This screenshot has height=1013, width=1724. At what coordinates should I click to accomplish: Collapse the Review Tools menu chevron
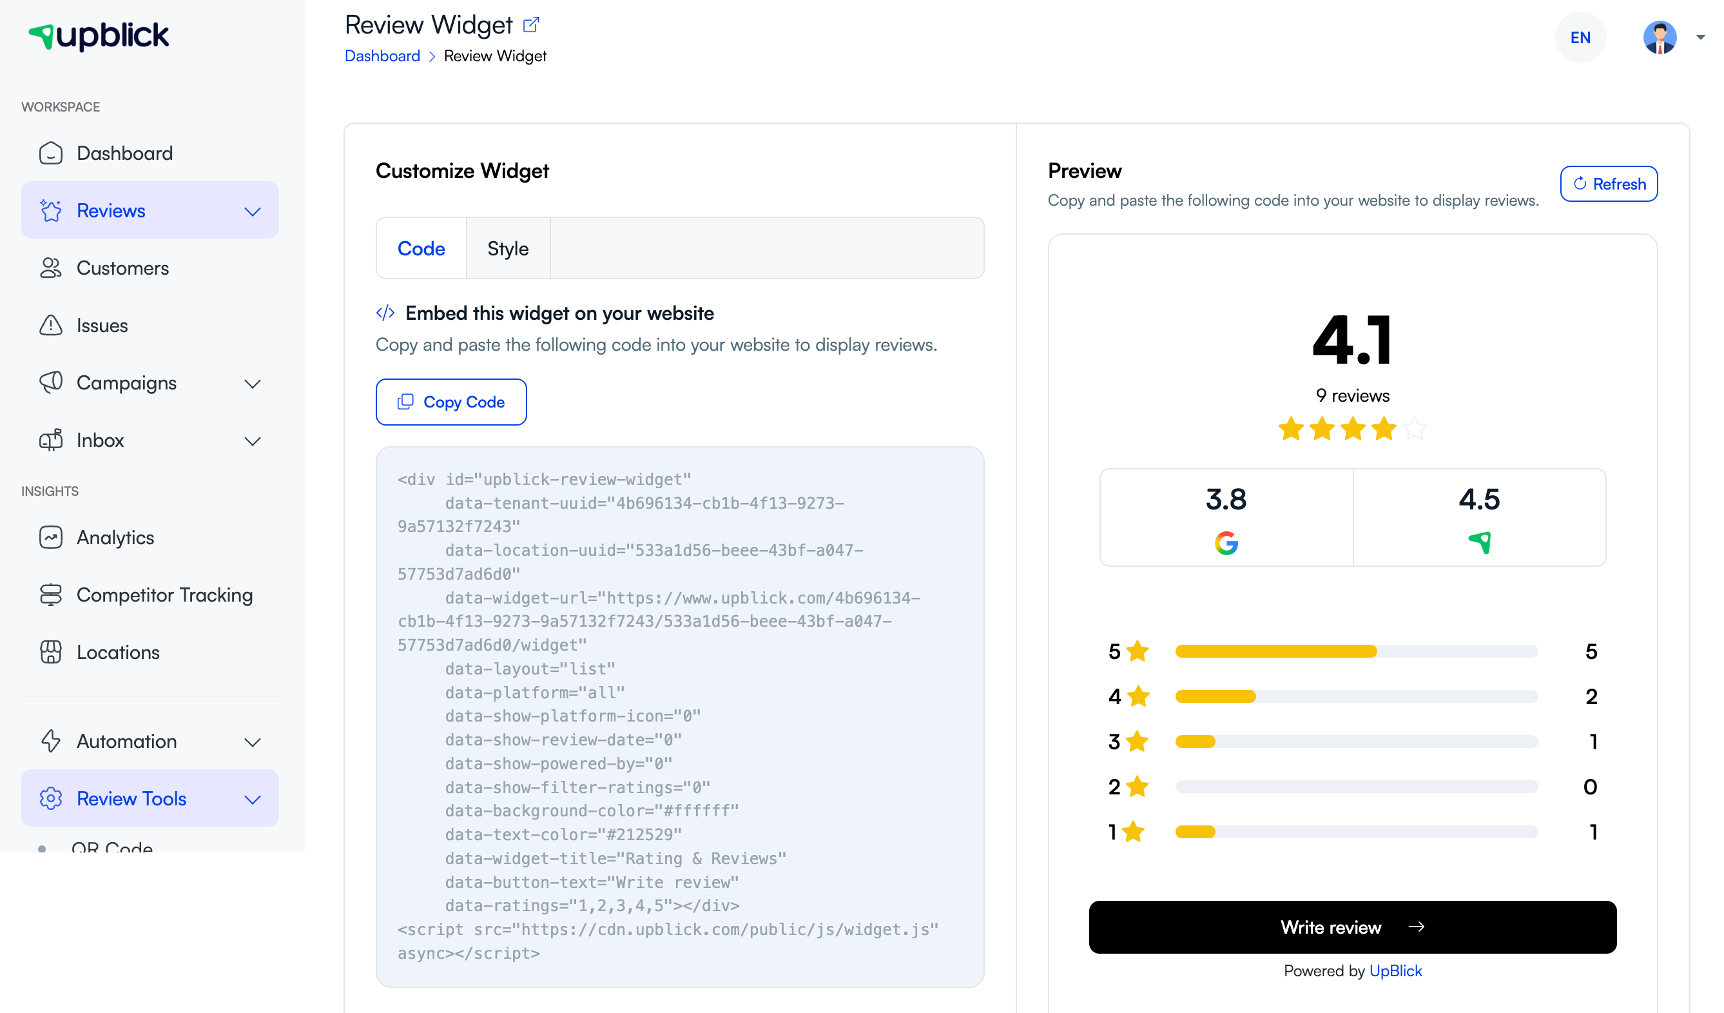[x=253, y=800]
